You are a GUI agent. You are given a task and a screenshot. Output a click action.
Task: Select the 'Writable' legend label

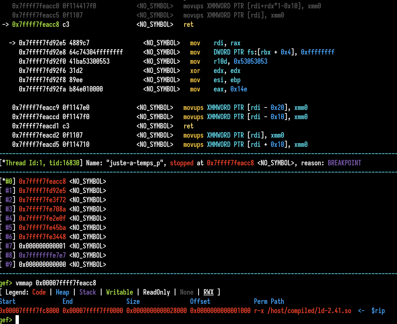pyautogui.click(x=119, y=292)
